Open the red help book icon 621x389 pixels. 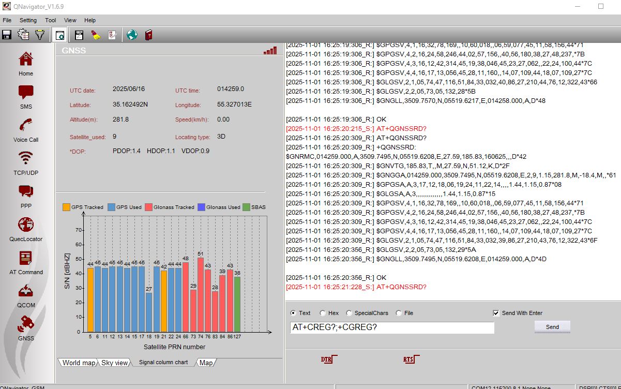click(x=149, y=35)
